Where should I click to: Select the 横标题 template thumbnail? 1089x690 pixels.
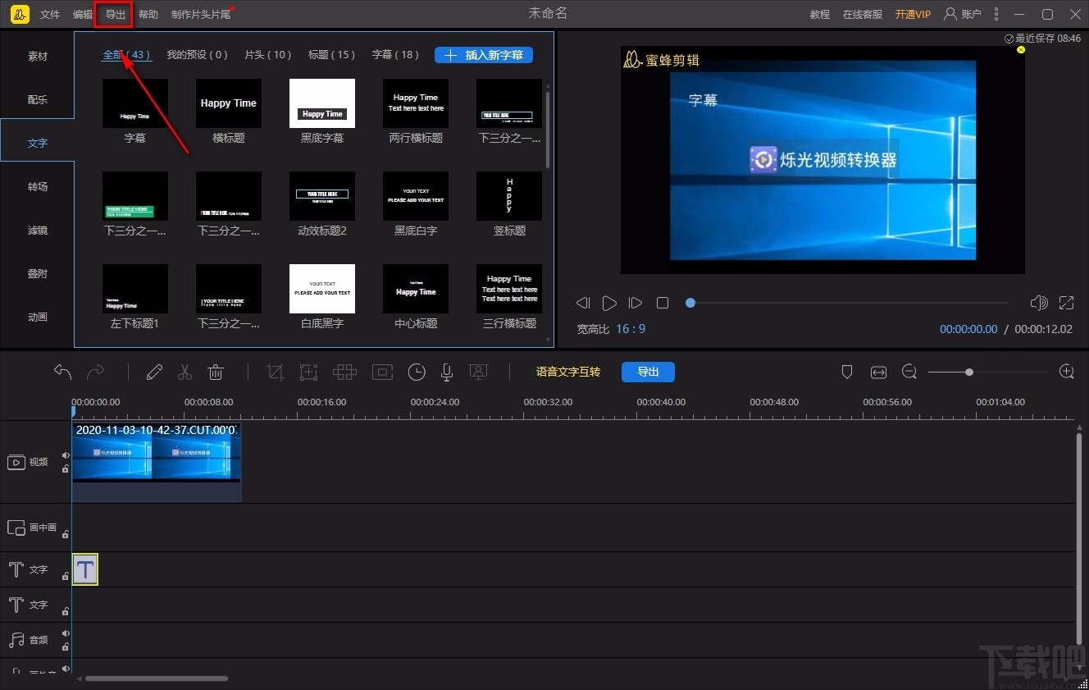[229, 103]
